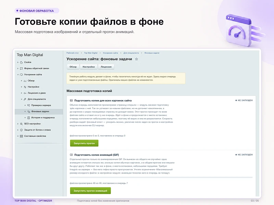Open the Настройки tab button
The image size is (274, 205).
[89, 67]
